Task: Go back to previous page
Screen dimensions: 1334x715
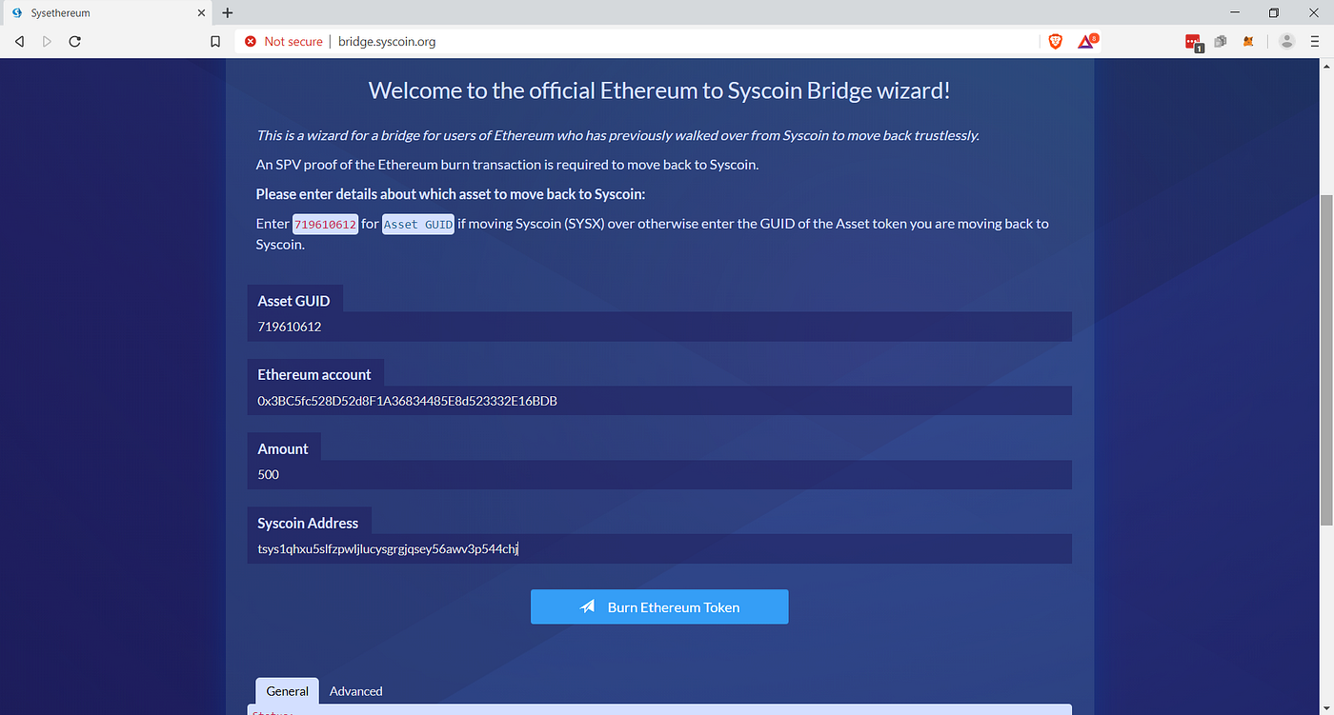Action: [x=19, y=41]
